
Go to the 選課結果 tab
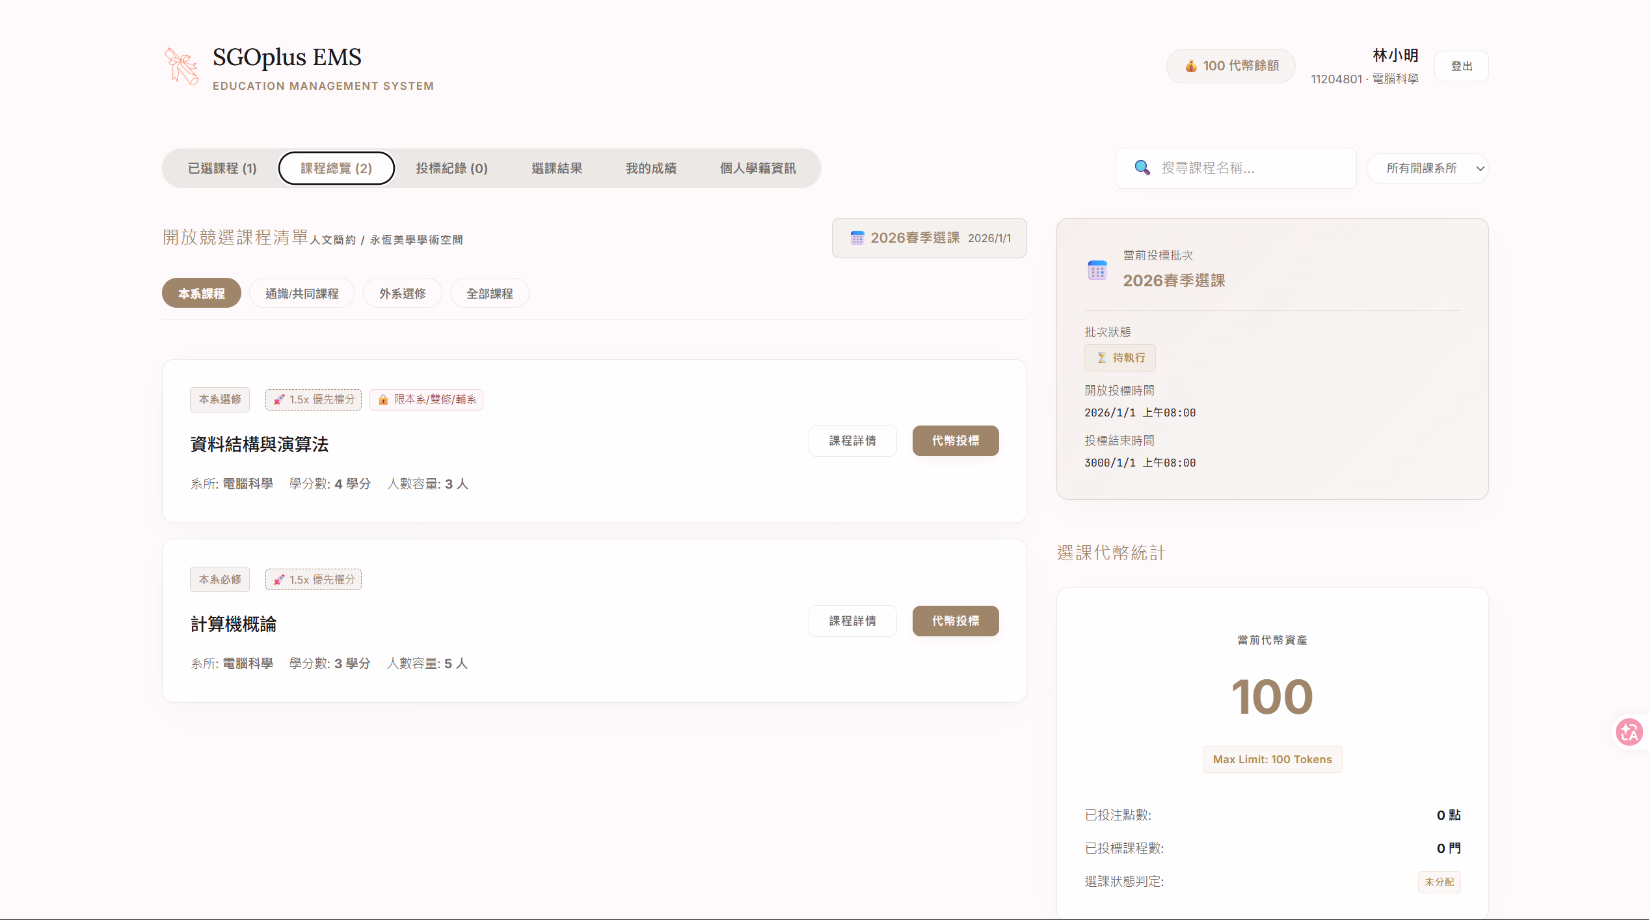tap(557, 169)
